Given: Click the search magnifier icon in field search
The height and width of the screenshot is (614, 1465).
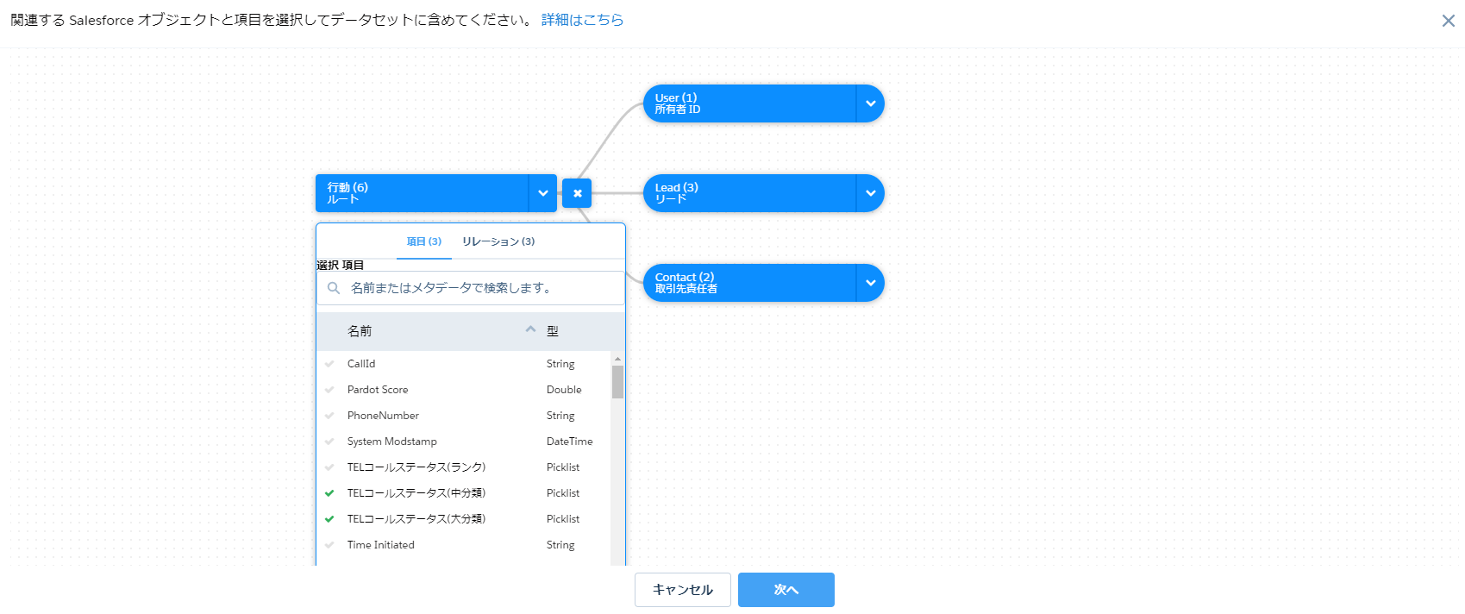Looking at the screenshot, I should [x=334, y=288].
